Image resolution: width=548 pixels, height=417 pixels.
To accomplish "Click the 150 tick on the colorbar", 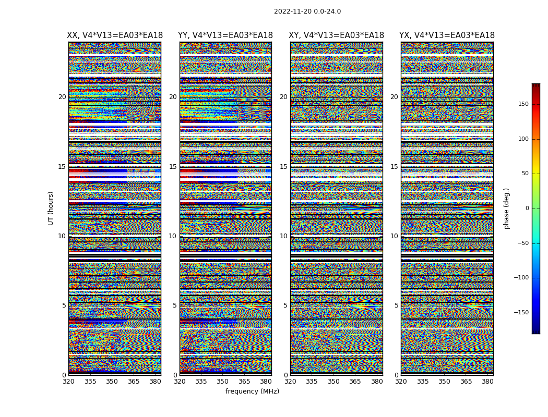I will click(523, 104).
